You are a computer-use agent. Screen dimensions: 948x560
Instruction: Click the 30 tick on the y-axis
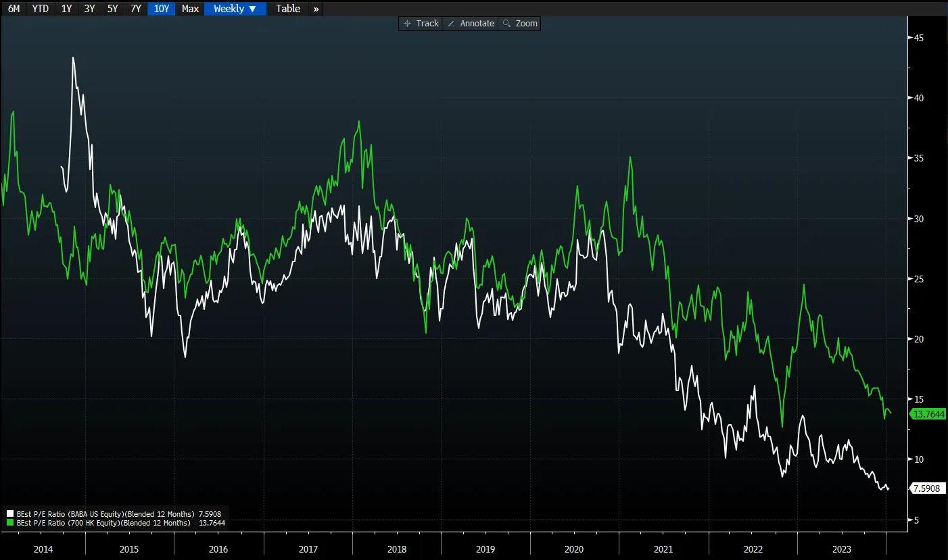(919, 219)
